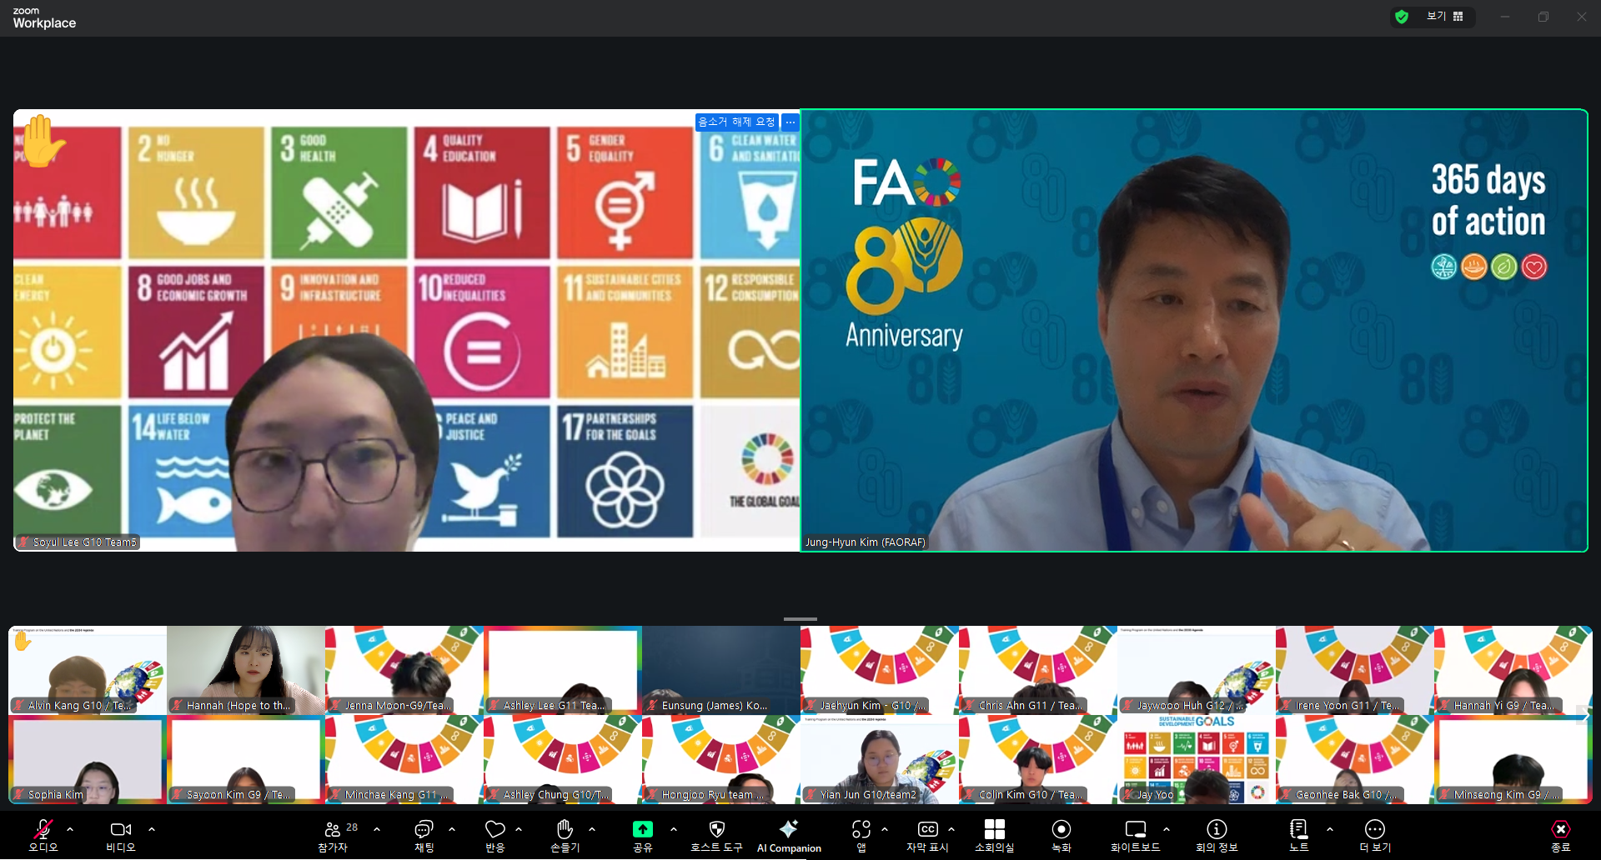This screenshot has height=860, width=1601.
Task: Maximize the Zoom window
Action: pos(1543,17)
